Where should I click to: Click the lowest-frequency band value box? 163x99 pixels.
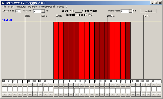pos(4,81)
